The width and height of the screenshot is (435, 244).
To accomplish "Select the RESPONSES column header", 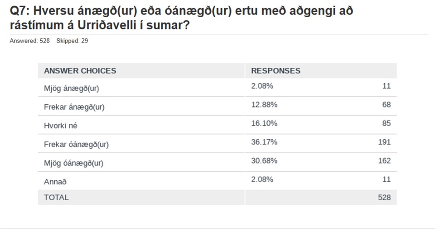I will click(x=276, y=71).
